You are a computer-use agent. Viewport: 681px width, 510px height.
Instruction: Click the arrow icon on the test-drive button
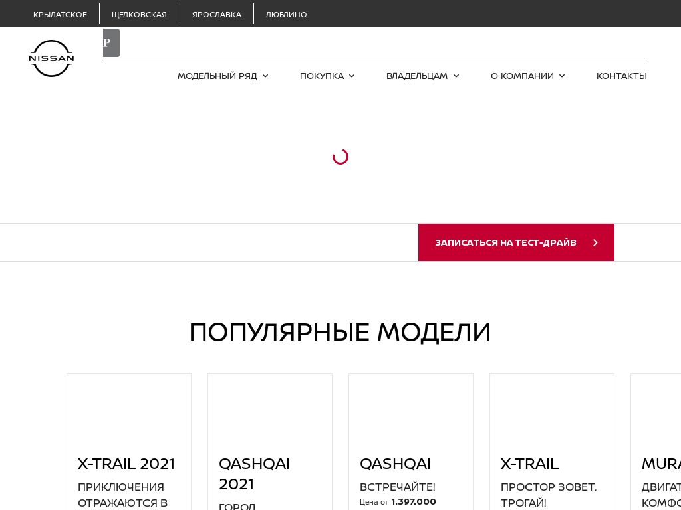[x=595, y=242]
